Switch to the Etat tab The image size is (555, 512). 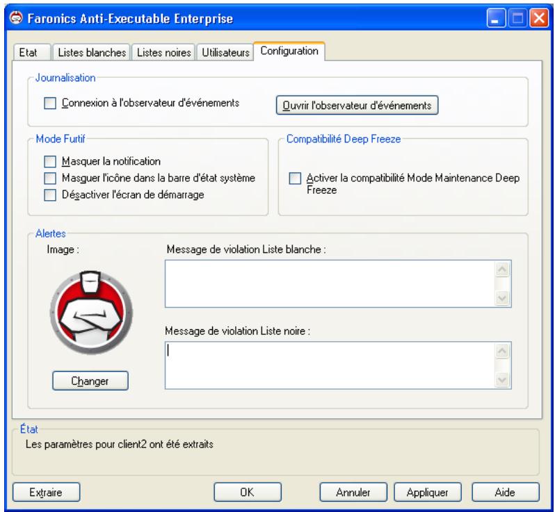(32, 52)
